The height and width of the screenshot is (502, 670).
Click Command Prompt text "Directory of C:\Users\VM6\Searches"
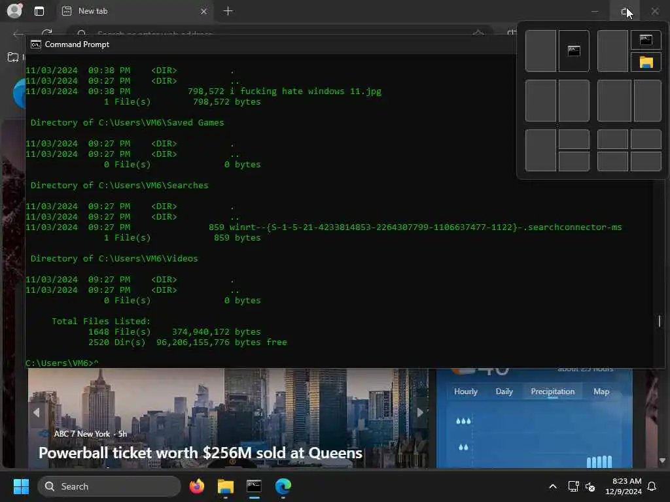pos(119,185)
